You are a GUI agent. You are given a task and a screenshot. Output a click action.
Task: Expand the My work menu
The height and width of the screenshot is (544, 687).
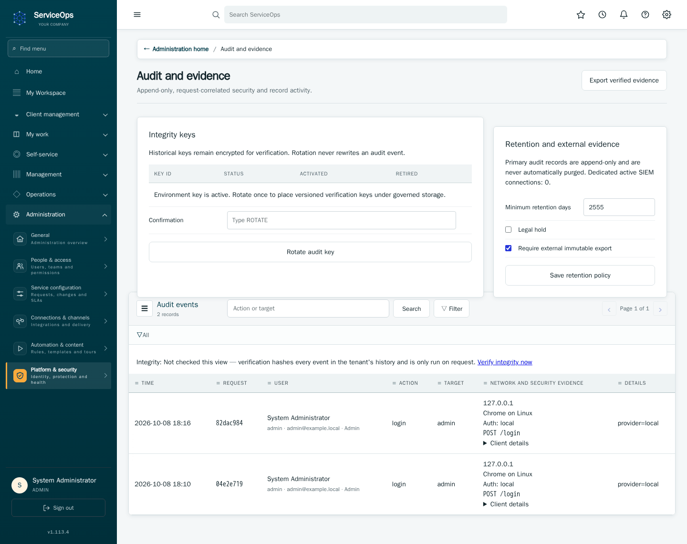58,134
